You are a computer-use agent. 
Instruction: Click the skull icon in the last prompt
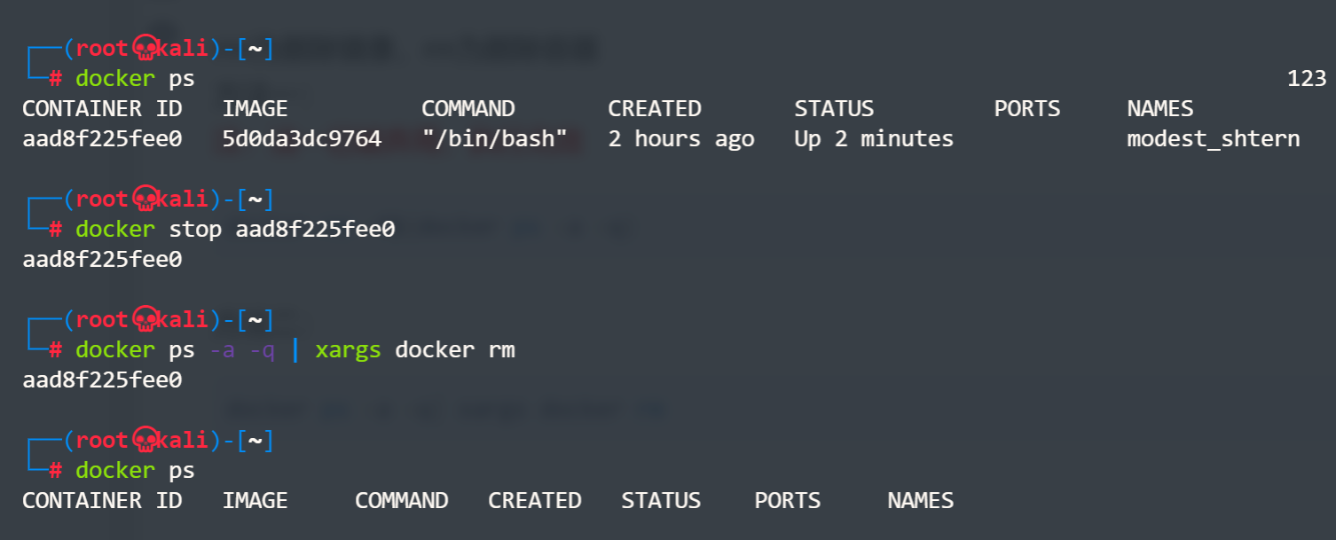[x=143, y=441]
